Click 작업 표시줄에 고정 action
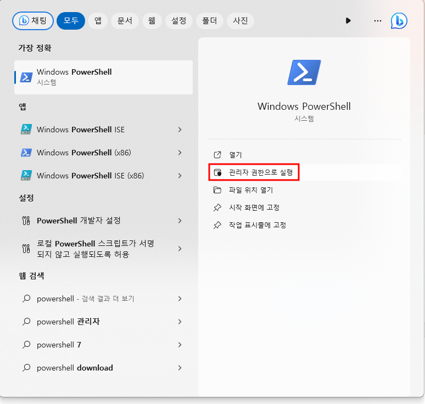The width and height of the screenshot is (425, 404). (304, 225)
